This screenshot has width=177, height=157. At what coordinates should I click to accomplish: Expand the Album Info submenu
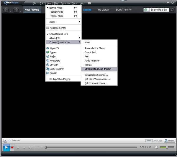click(63, 38)
